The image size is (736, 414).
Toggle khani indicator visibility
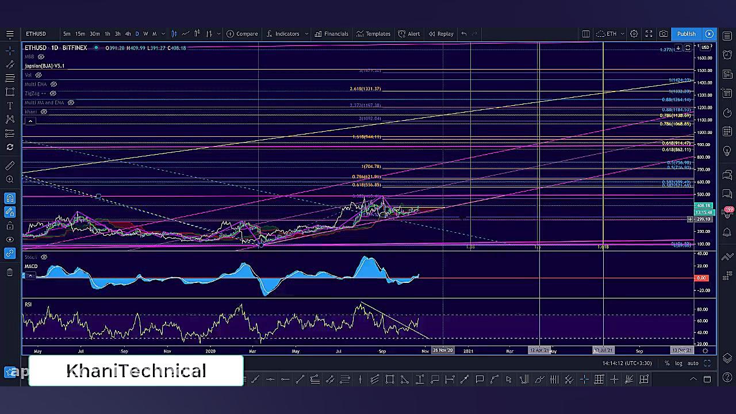(44, 112)
